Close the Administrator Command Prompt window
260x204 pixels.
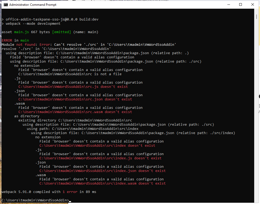click(x=253, y=5)
